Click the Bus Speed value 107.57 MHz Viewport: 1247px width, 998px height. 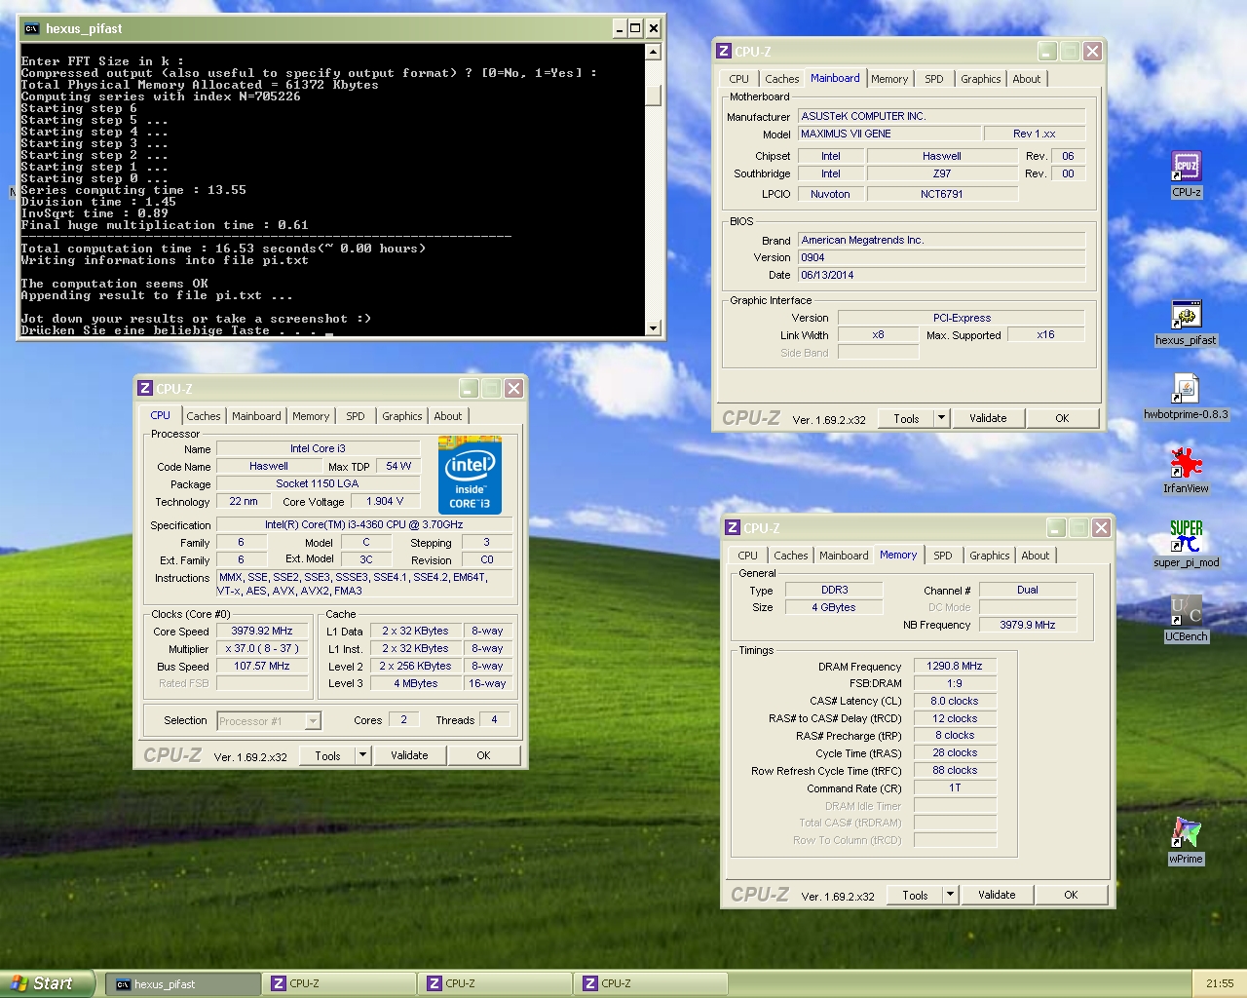click(262, 667)
